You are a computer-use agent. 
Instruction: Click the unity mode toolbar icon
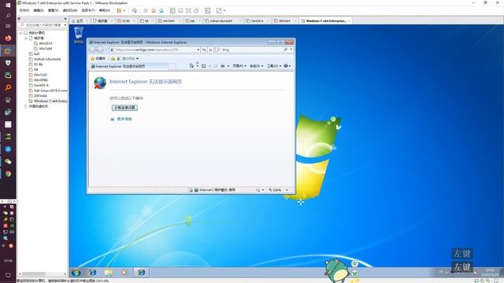tap(196, 10)
